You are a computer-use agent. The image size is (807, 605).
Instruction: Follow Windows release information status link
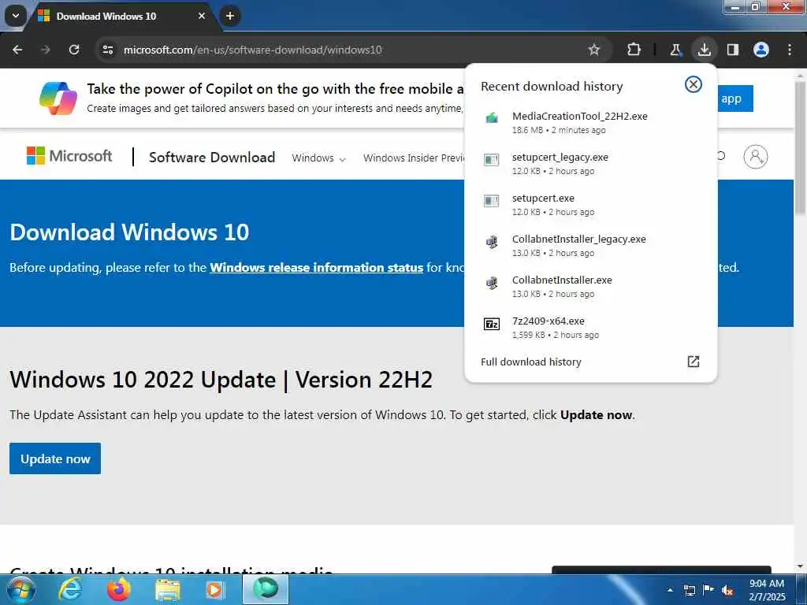[x=316, y=268]
